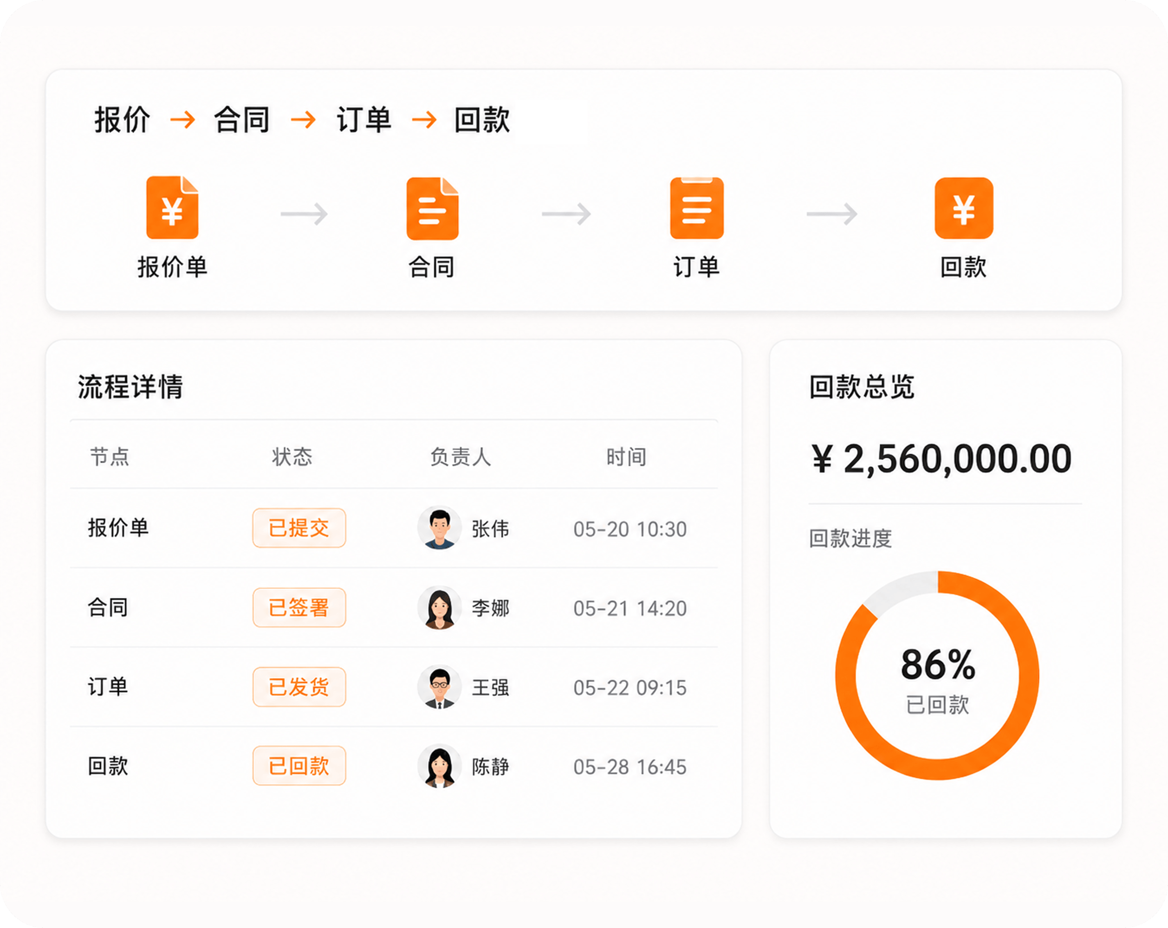
Task: Click the 已回款 label under 86%
Action: (938, 705)
